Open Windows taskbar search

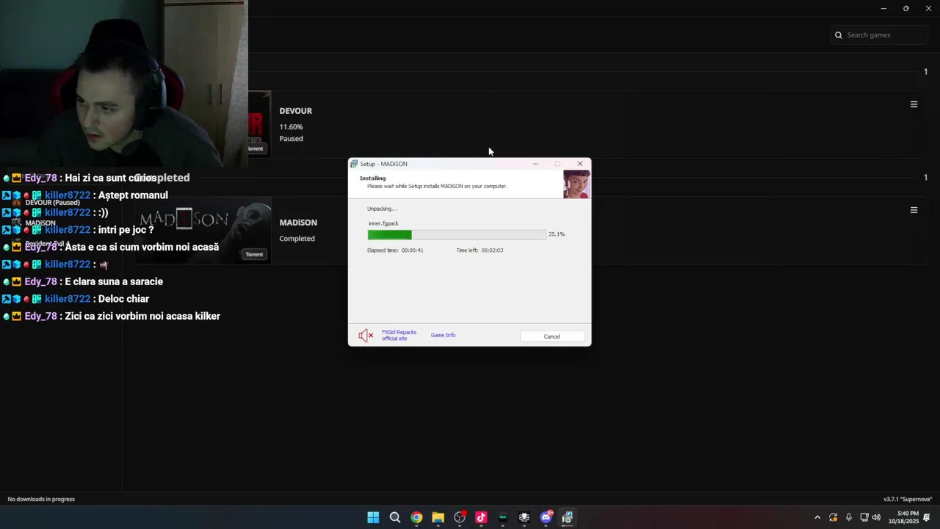click(394, 517)
